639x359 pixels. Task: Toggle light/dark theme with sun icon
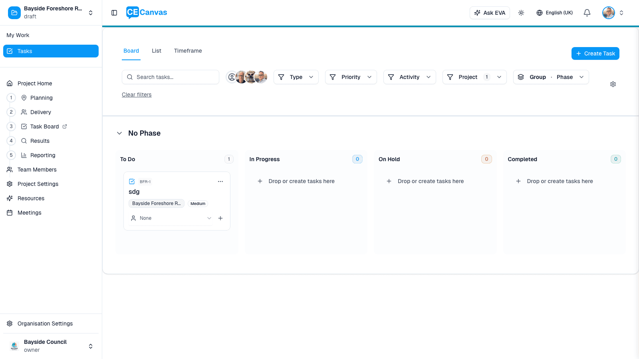click(x=521, y=12)
